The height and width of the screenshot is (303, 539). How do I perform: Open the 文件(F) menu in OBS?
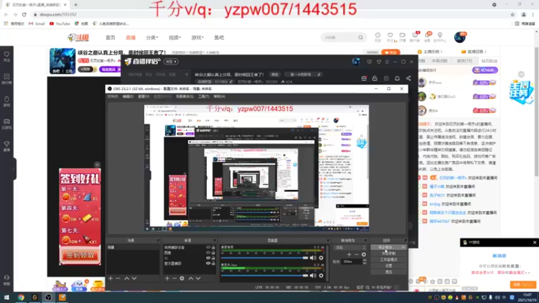pyautogui.click(x=113, y=96)
